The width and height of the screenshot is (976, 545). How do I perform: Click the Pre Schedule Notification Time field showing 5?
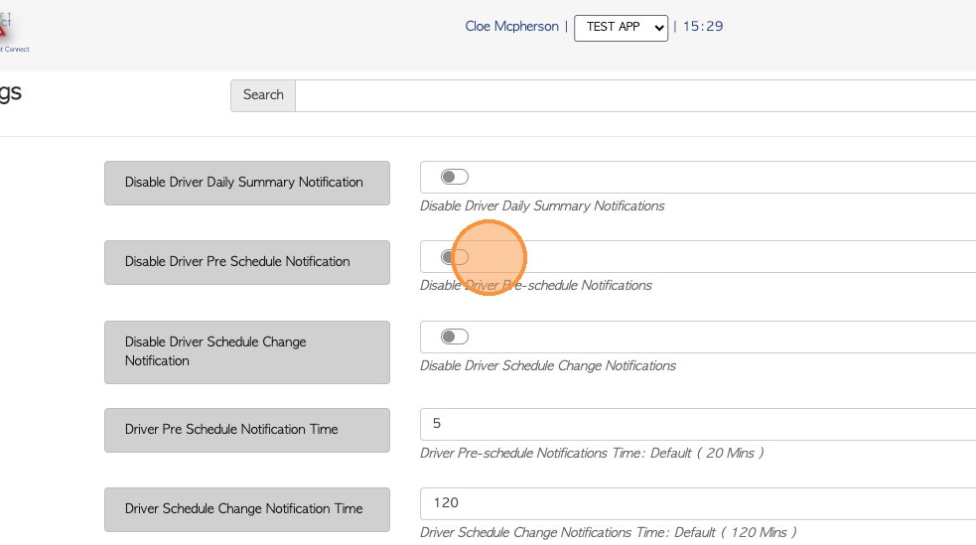pos(695,424)
